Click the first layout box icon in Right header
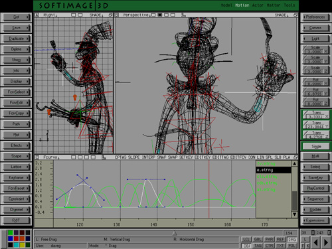 (x=74, y=15)
